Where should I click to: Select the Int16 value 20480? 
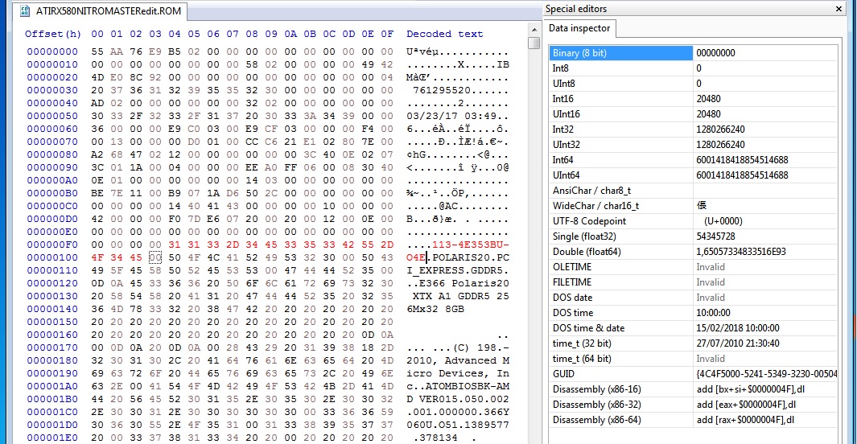point(708,99)
